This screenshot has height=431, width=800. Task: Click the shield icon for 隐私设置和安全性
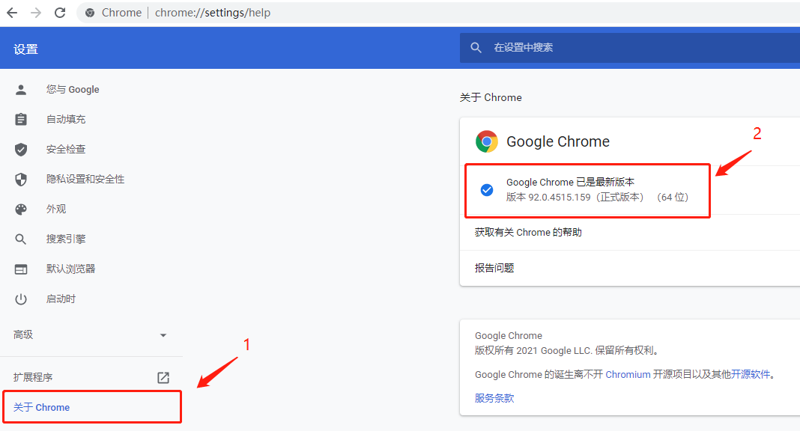click(21, 180)
